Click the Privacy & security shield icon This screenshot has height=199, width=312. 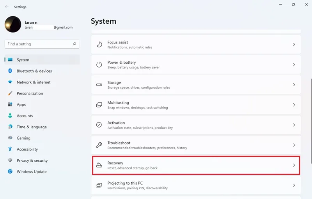(10, 160)
